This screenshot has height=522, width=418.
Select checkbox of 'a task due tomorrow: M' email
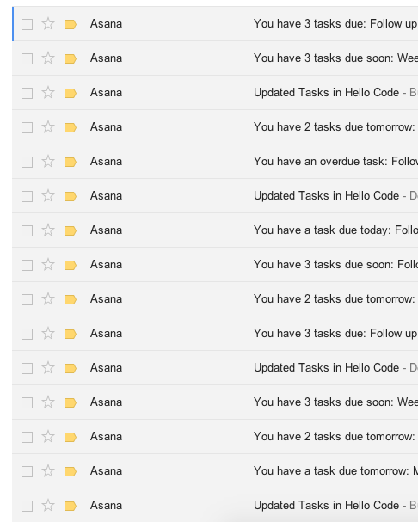(27, 472)
